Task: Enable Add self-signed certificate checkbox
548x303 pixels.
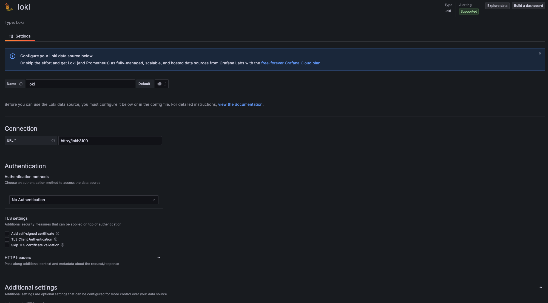Action: coord(7,234)
